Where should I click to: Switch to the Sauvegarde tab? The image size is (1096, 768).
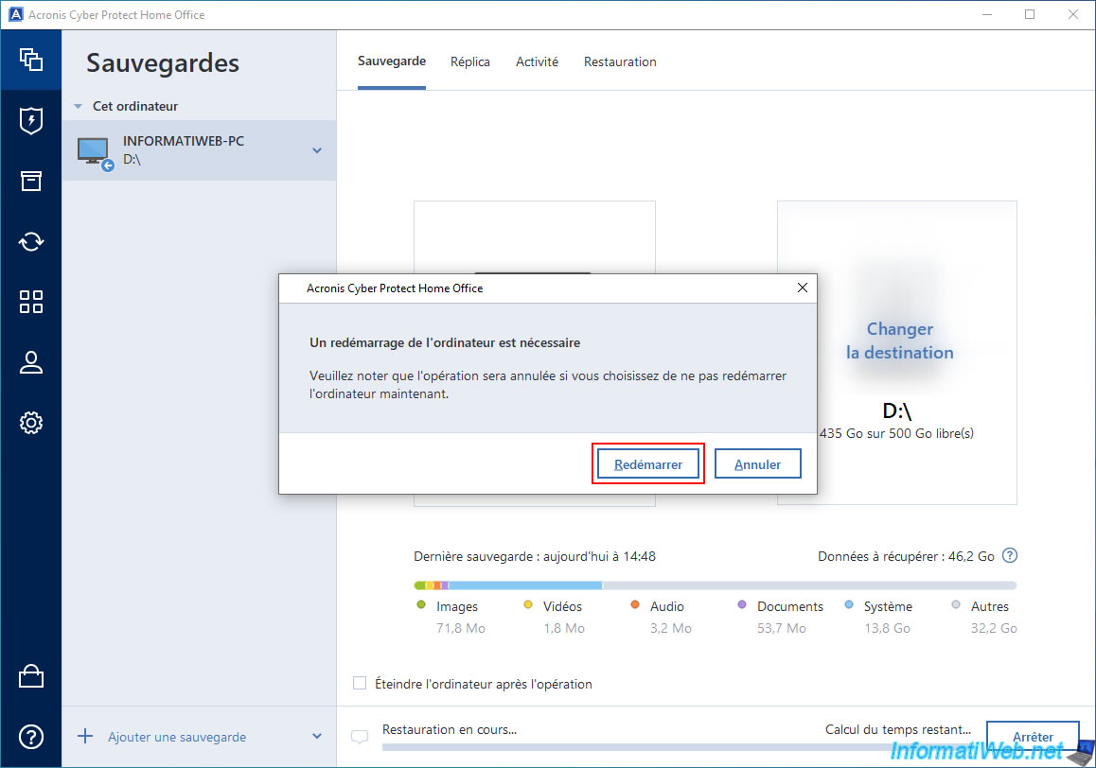pyautogui.click(x=392, y=61)
